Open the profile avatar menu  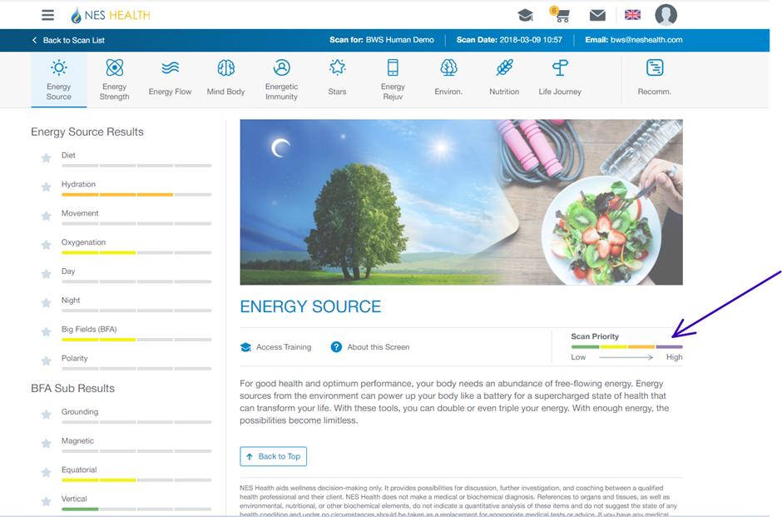point(667,14)
